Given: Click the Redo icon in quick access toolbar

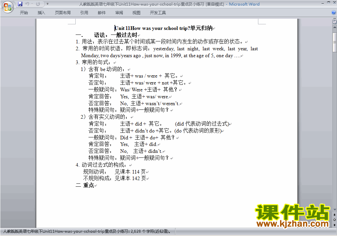Looking at the screenshot, I should point(38,4).
